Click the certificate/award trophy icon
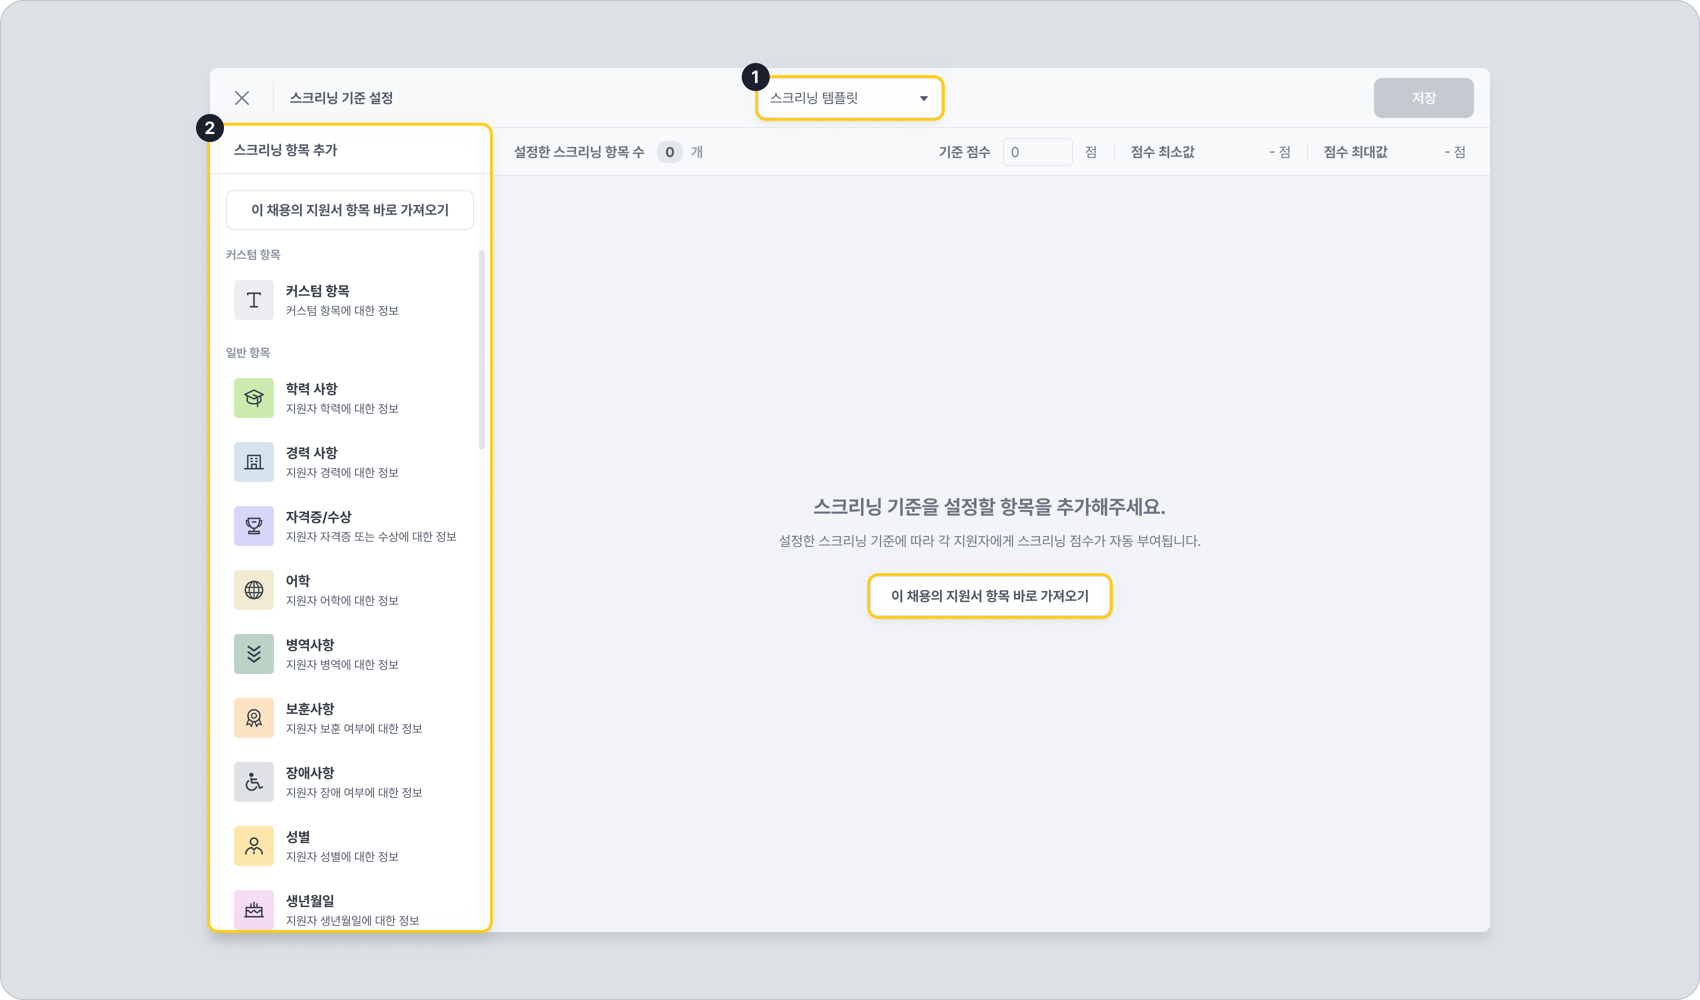Screen dimensions: 1700x1000 pyautogui.click(x=253, y=526)
